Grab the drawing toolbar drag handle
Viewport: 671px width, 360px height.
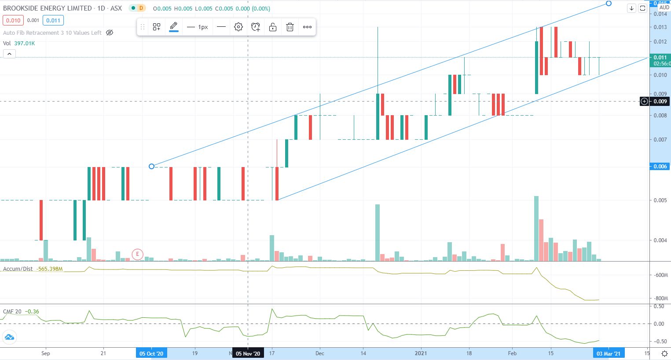click(142, 27)
